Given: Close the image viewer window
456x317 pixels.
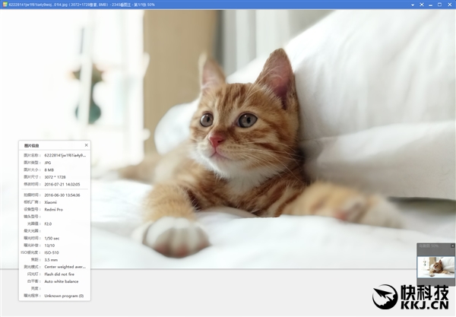Looking at the screenshot, I should pos(451,4).
